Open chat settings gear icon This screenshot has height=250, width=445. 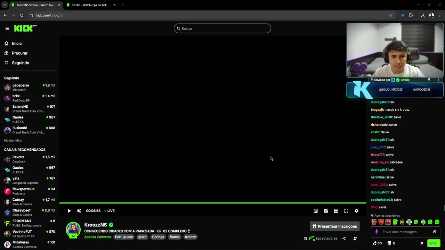[422, 243]
